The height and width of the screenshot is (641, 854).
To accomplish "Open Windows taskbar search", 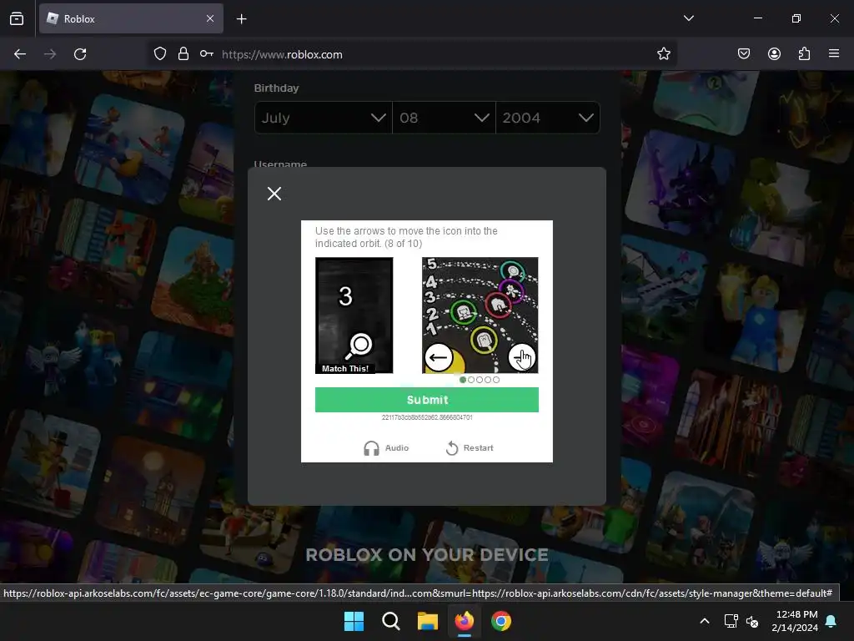I will [x=391, y=621].
